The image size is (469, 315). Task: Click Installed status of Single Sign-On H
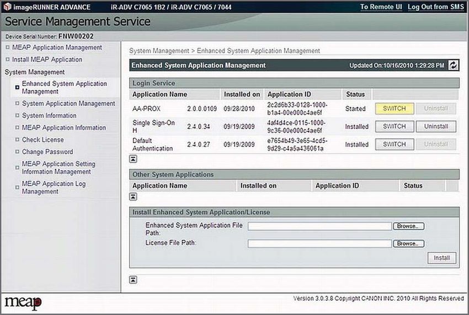[357, 127]
